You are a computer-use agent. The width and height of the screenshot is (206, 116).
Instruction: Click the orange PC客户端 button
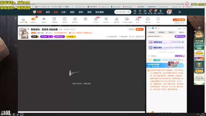[179, 20]
